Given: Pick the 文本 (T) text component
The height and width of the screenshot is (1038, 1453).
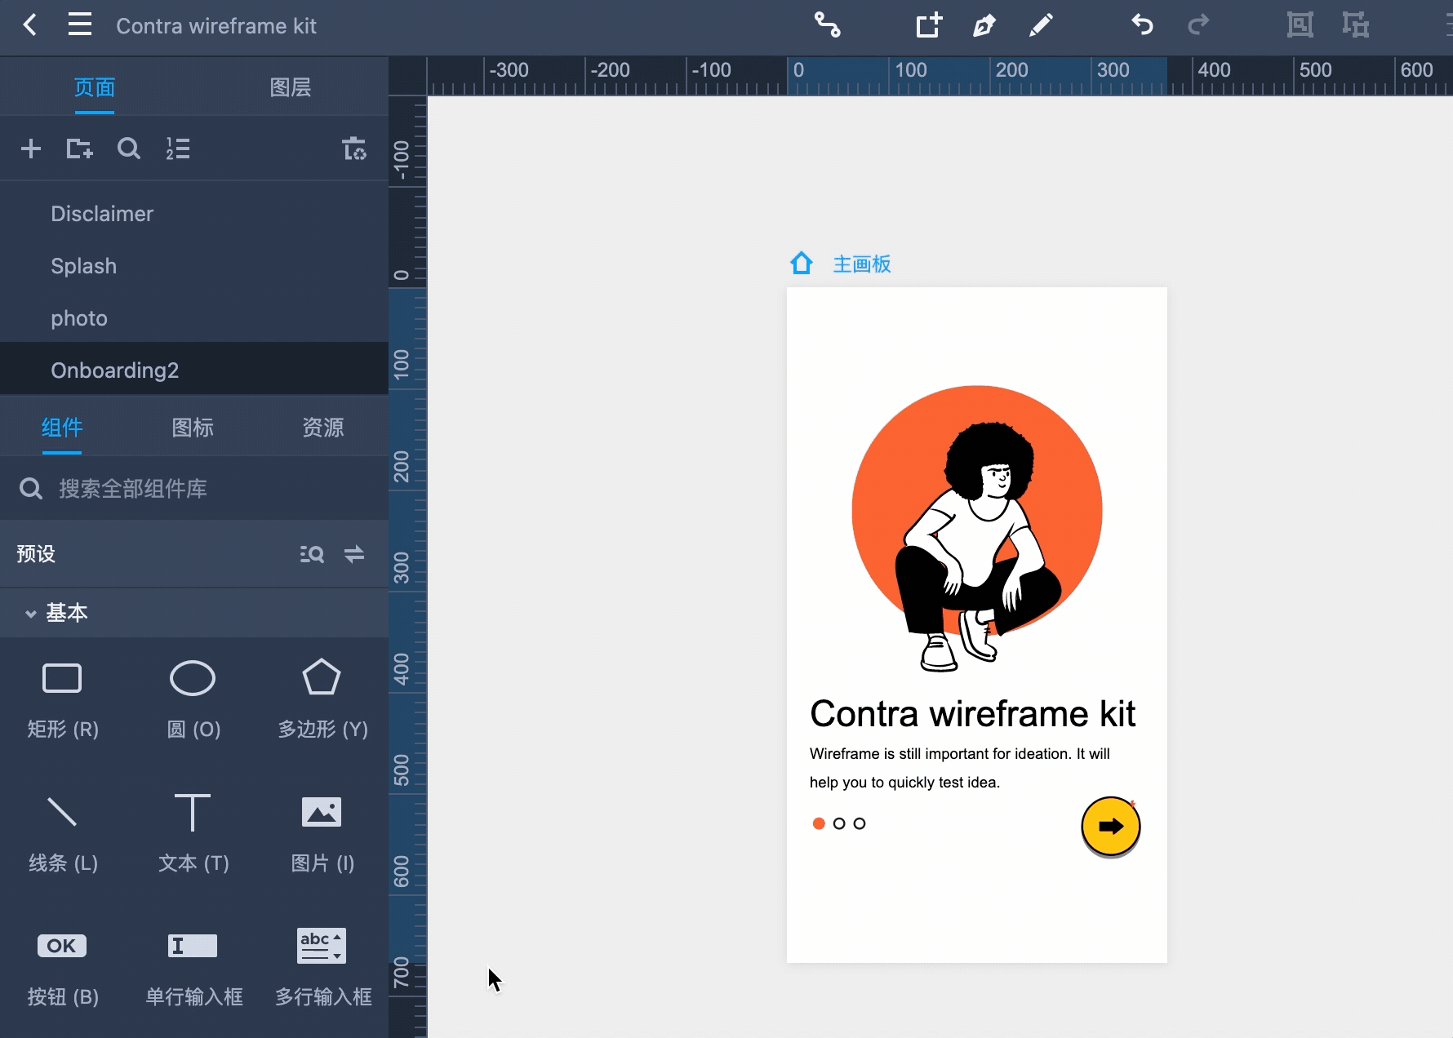Looking at the screenshot, I should pyautogui.click(x=193, y=833).
